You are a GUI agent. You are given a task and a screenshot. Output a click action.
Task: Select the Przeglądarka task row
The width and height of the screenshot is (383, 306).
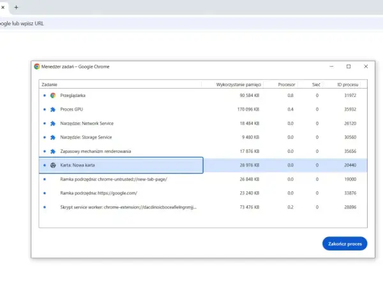(203, 96)
